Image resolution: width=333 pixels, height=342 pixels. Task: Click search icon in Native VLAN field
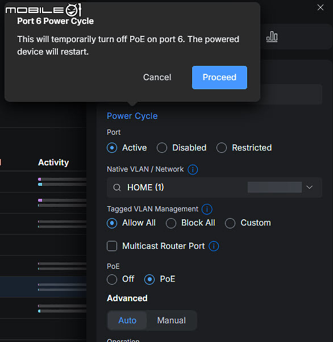click(117, 187)
